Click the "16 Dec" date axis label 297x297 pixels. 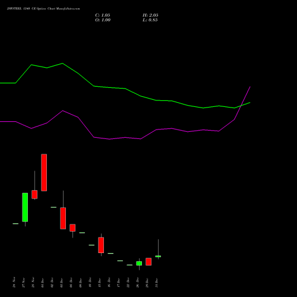click(x=109, y=282)
